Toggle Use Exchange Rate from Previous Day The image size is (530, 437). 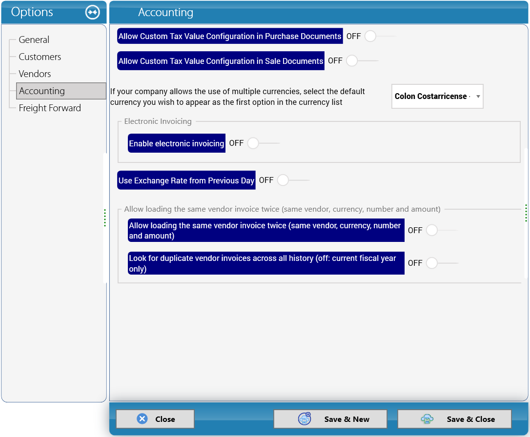293,180
